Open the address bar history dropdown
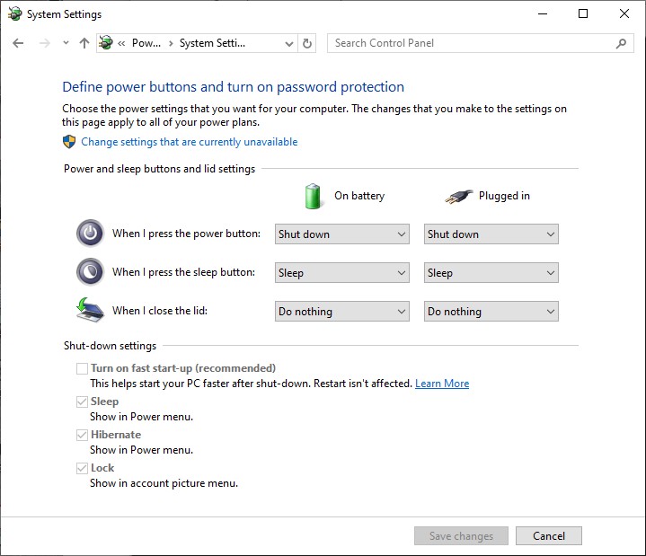The width and height of the screenshot is (646, 556). click(x=289, y=43)
